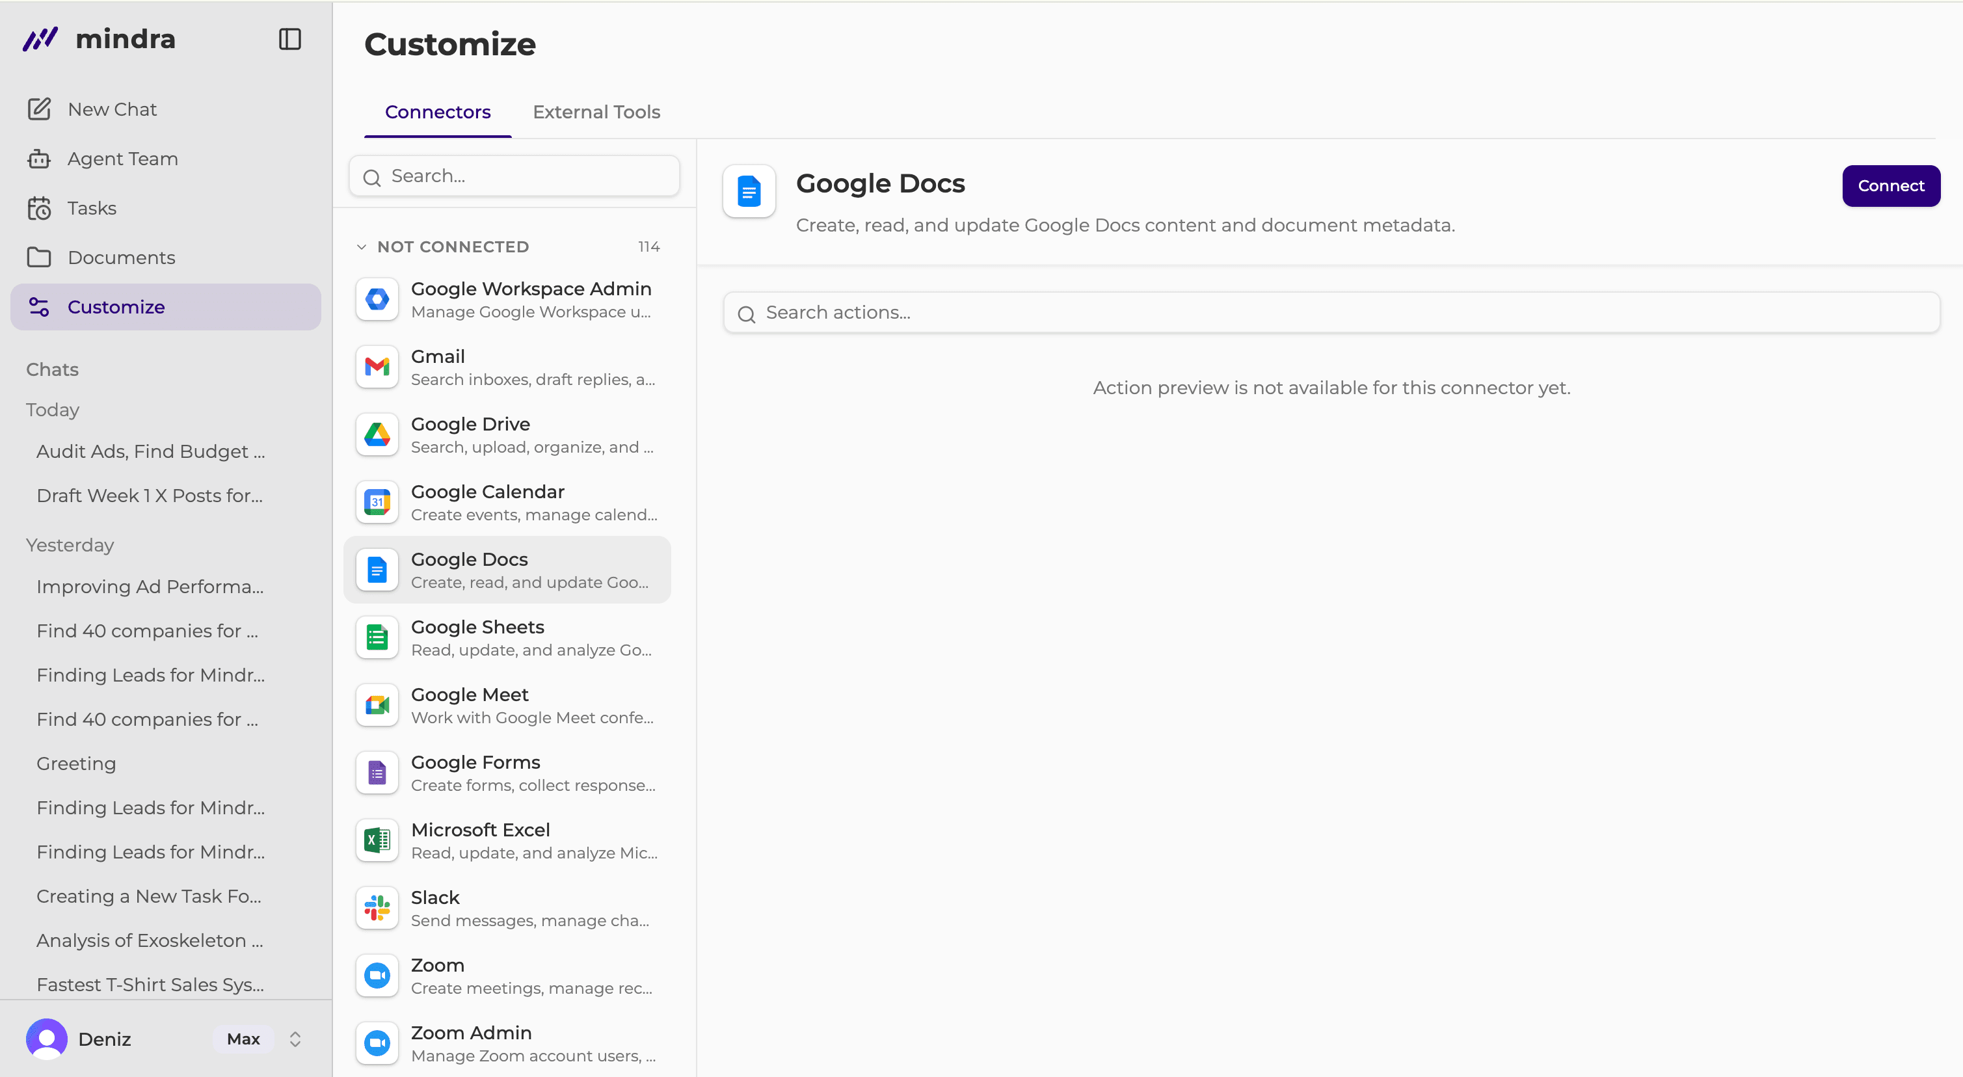The height and width of the screenshot is (1077, 1963).
Task: Select the Google Workspace Admin connector name
Action: (531, 288)
